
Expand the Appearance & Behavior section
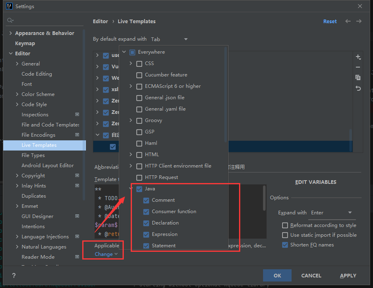point(11,33)
